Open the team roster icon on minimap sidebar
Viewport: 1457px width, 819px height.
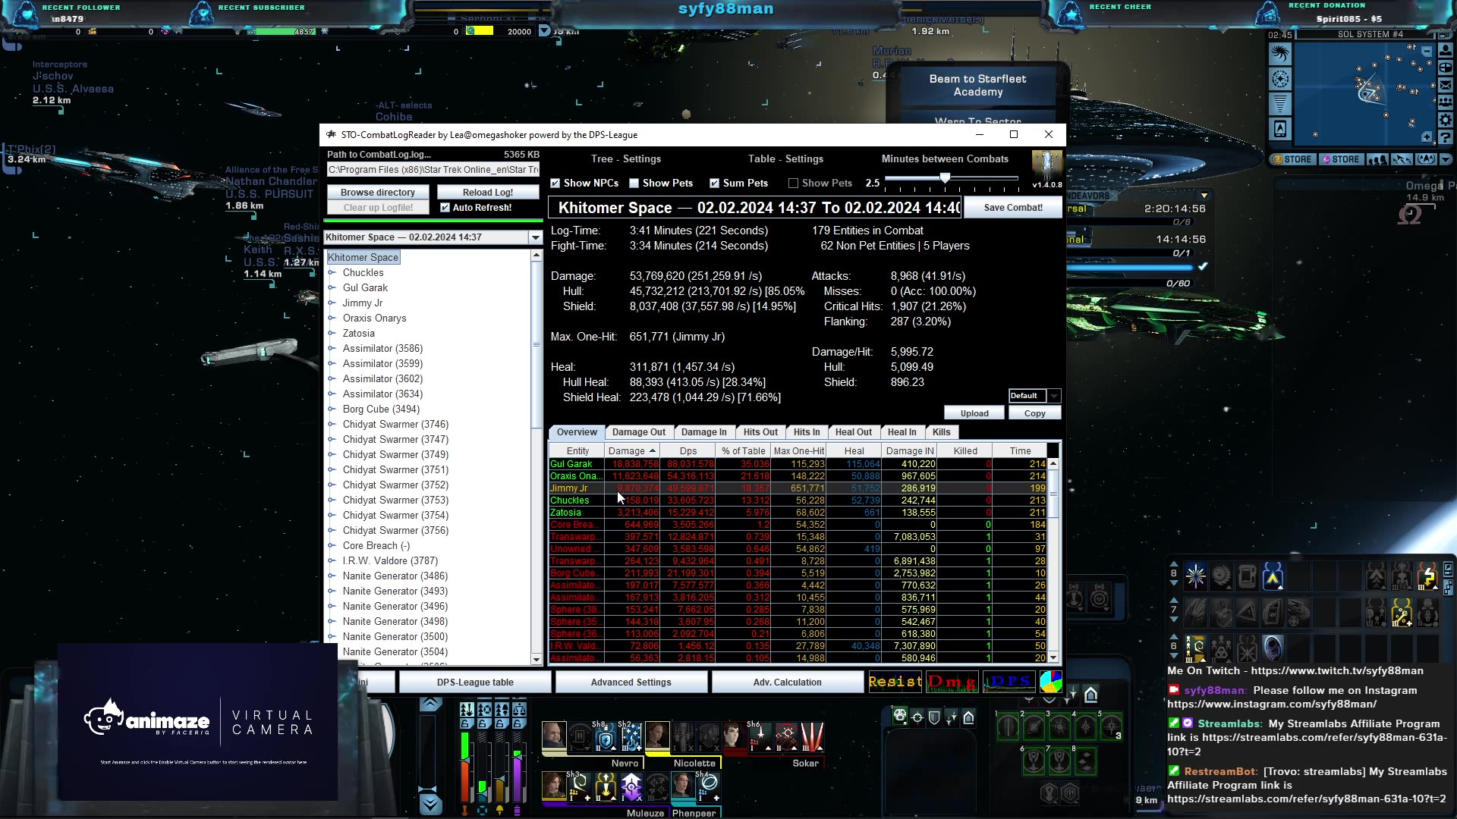[x=1446, y=101]
